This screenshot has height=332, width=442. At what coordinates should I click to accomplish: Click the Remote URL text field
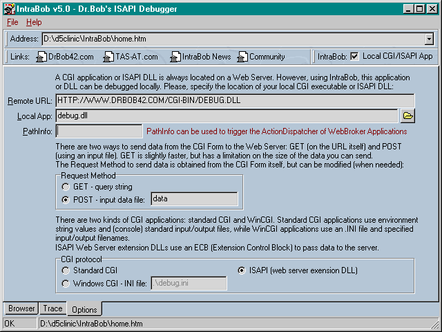click(235, 101)
